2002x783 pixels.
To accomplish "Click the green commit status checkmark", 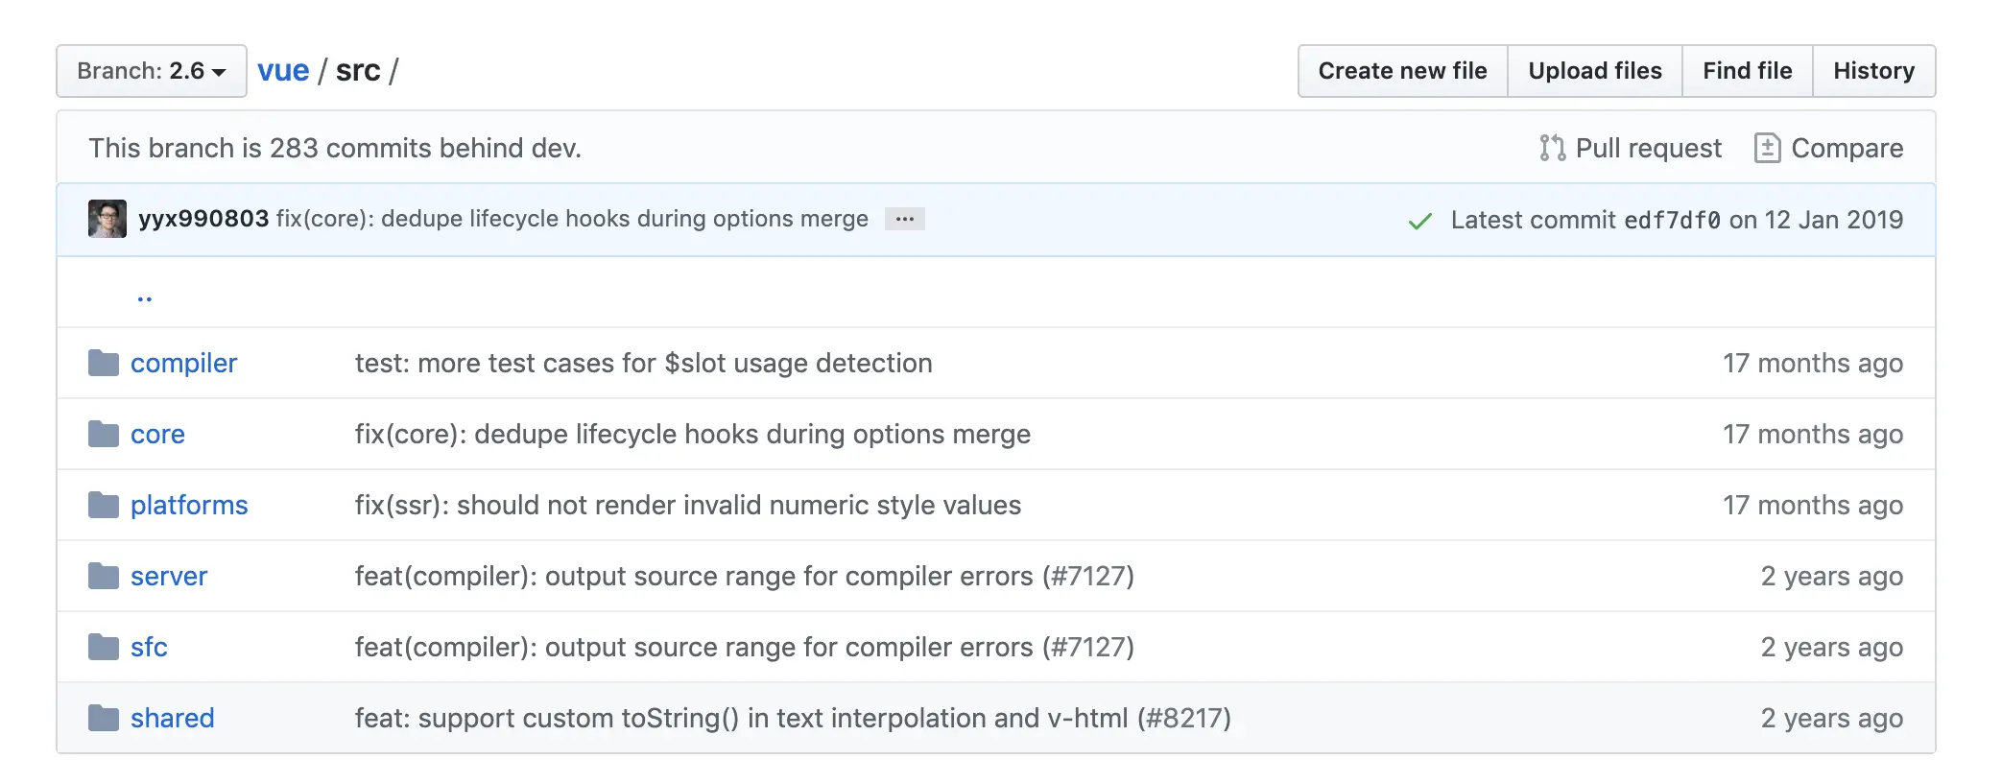I will click(x=1419, y=221).
